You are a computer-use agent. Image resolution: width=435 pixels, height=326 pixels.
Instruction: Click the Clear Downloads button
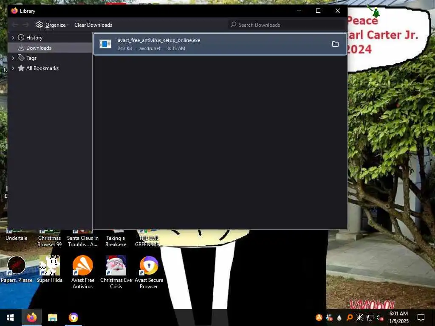(93, 25)
